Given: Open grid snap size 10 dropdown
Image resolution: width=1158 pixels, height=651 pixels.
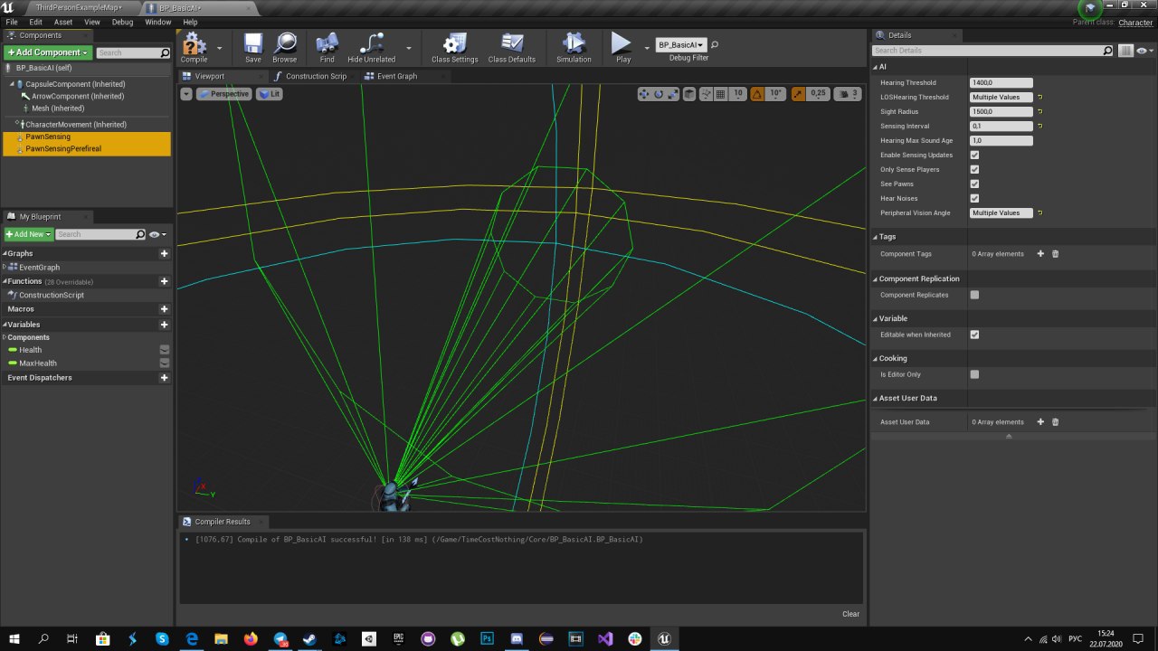Looking at the screenshot, I should pos(737,94).
